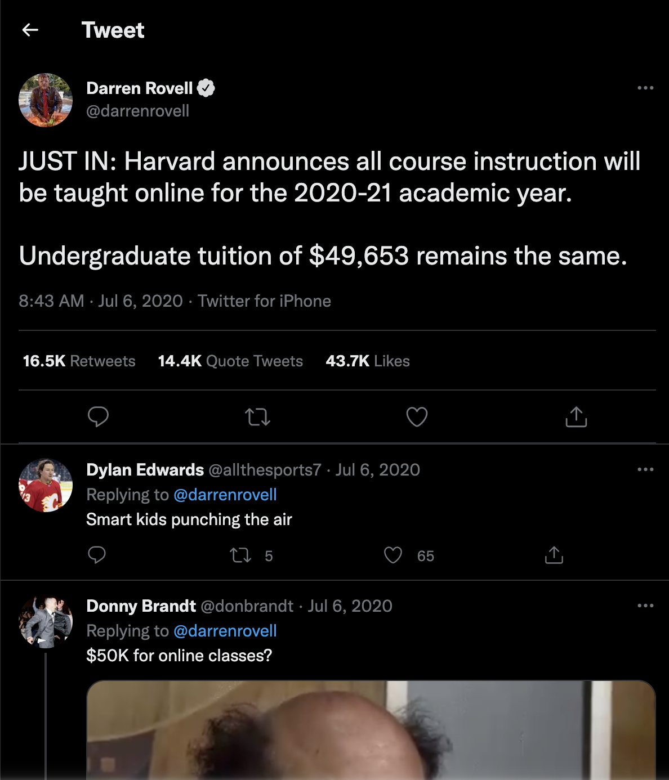Screen dimensions: 669x780
Task: Go back using the arrow icon
Action: coord(30,30)
